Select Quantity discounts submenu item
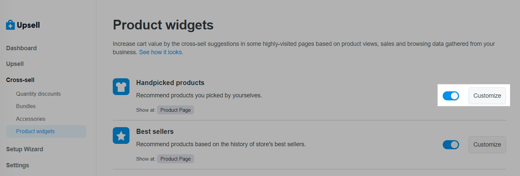This screenshot has height=176, width=520. [38, 94]
